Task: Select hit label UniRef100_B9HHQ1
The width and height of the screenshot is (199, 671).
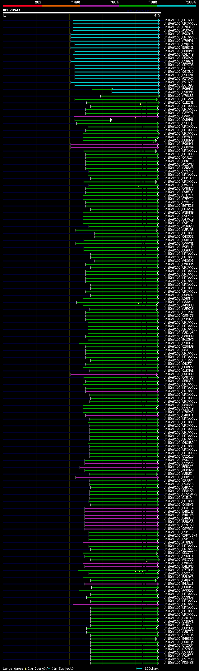Action: pyautogui.click(x=178, y=89)
